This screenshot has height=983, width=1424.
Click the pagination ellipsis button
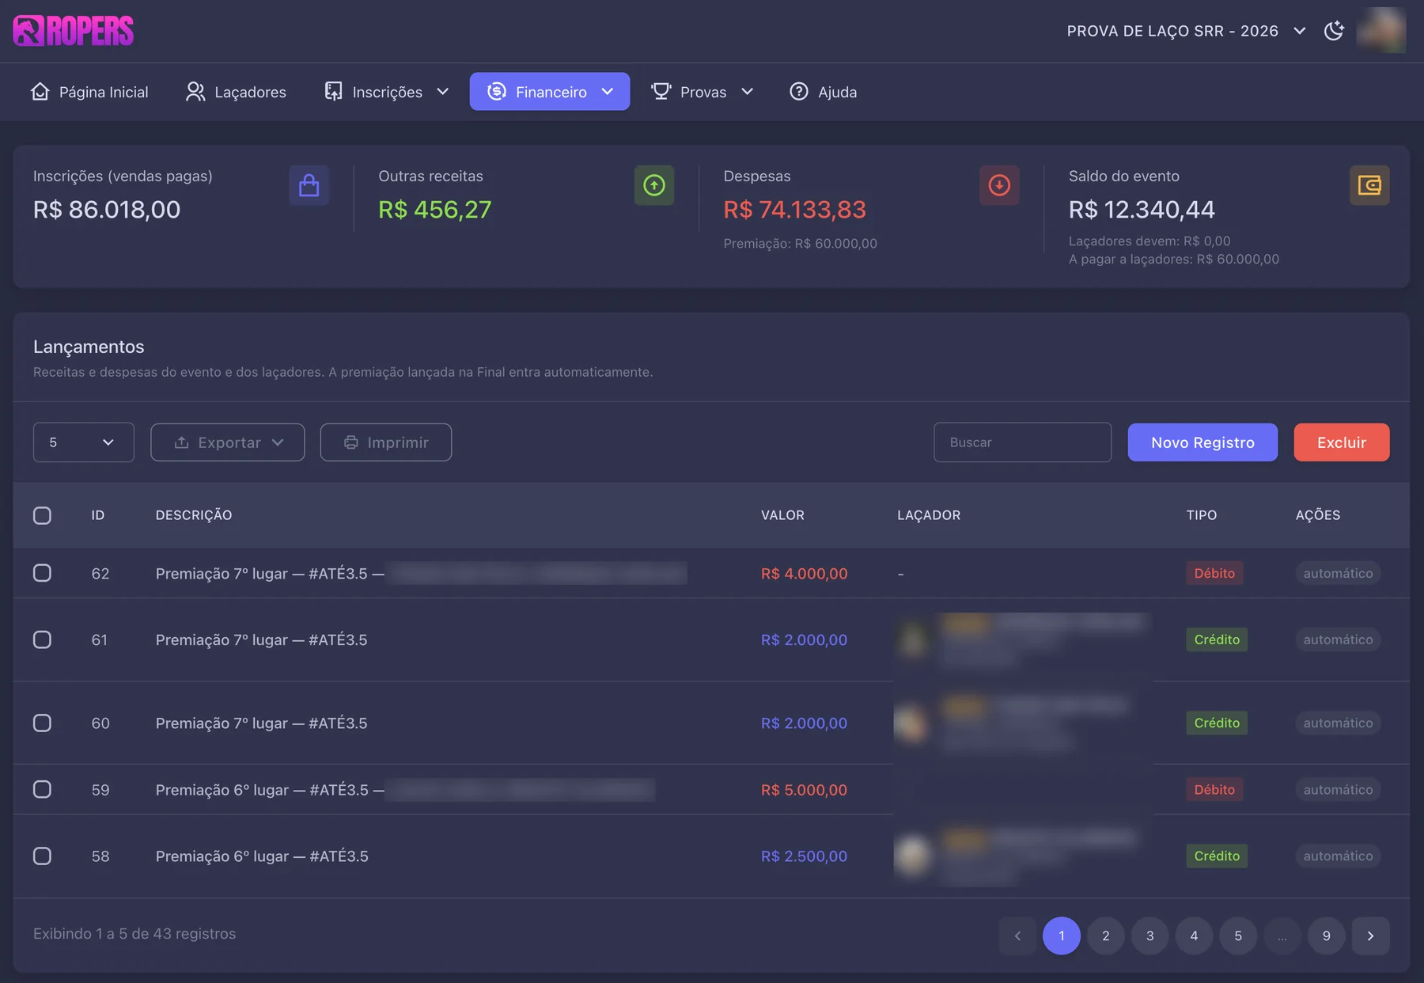pyautogui.click(x=1282, y=936)
